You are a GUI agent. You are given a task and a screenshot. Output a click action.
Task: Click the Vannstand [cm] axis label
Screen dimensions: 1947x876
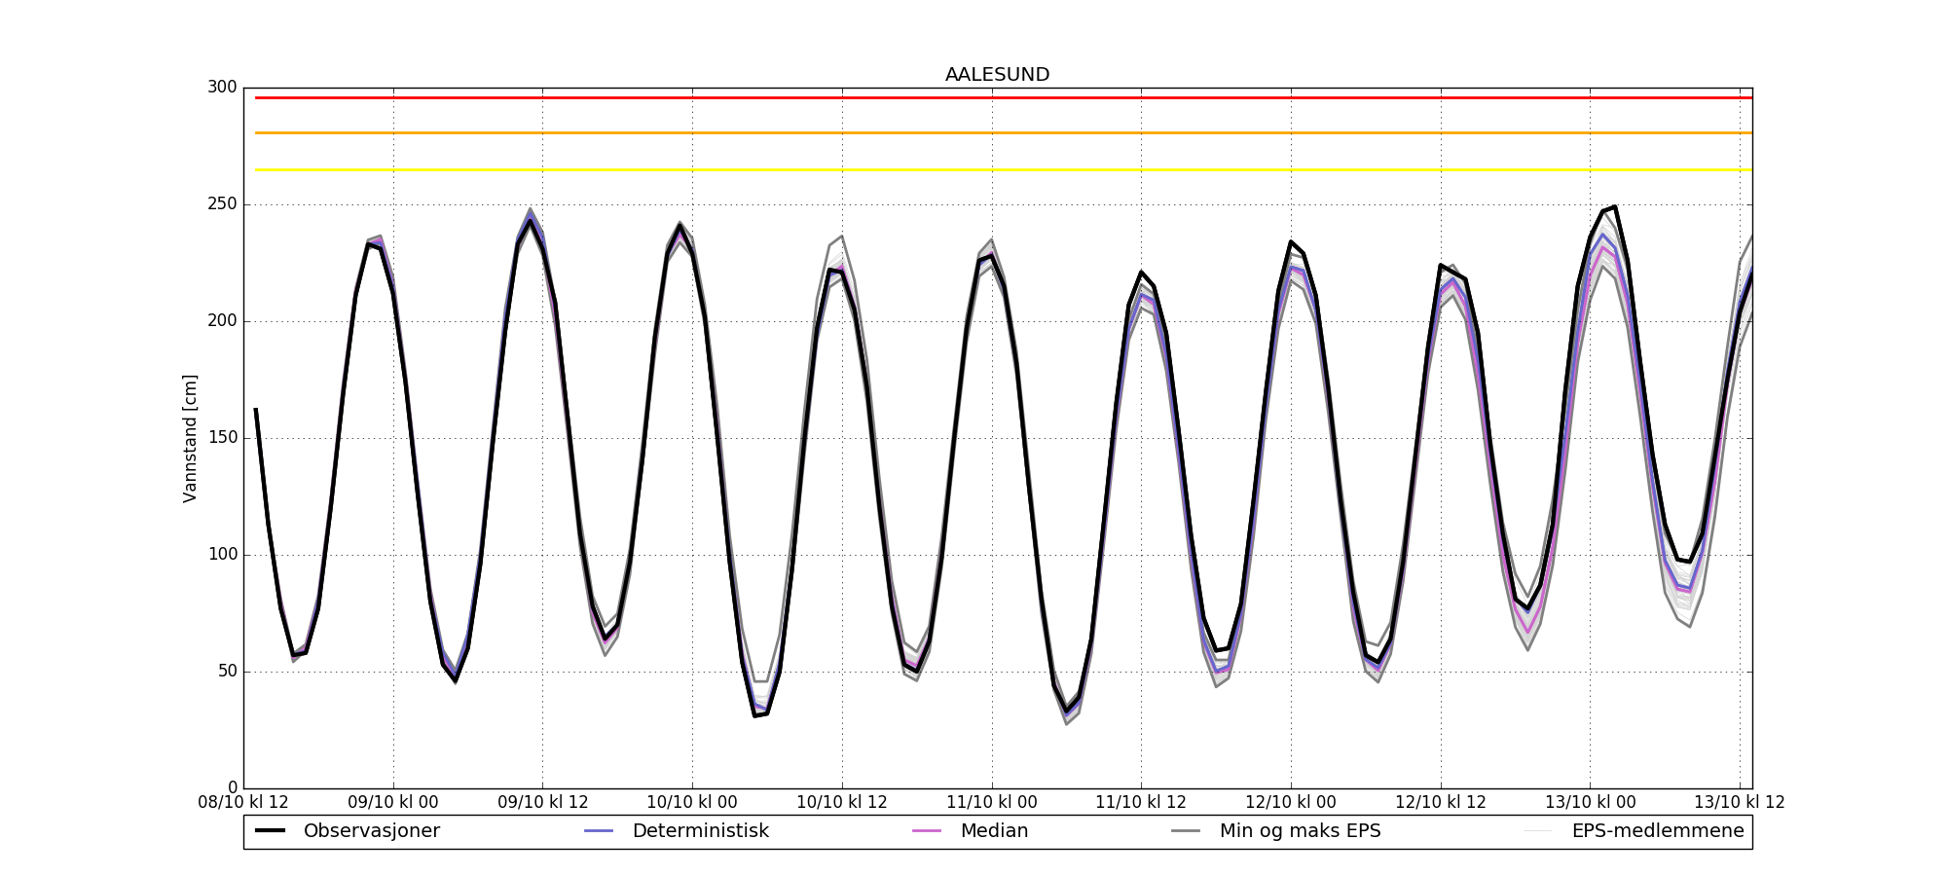pos(190,438)
